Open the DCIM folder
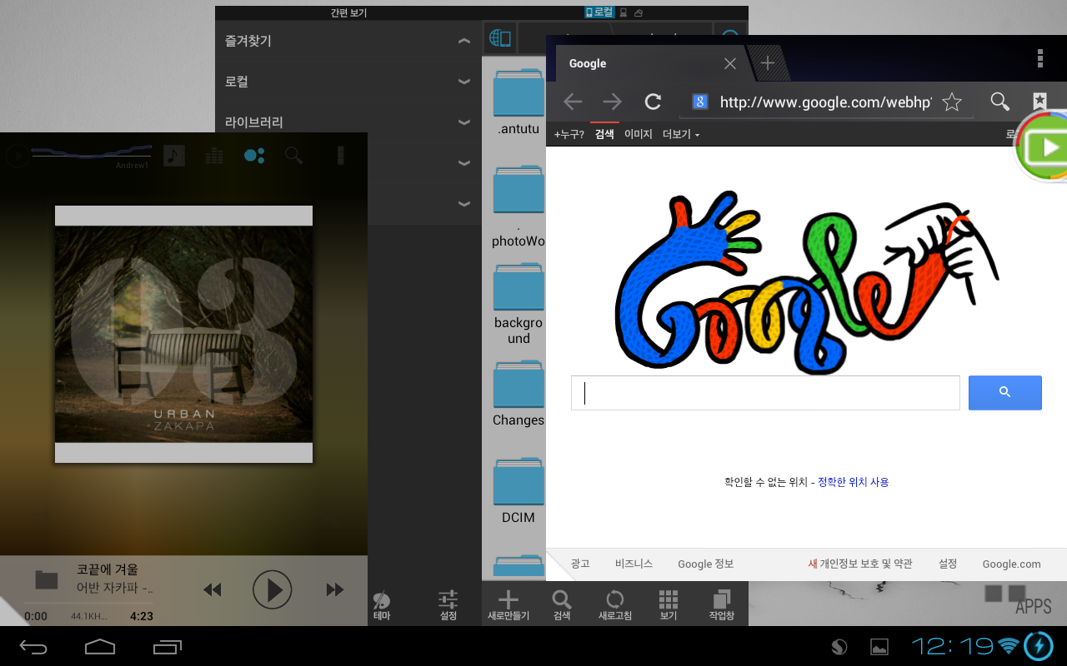 coord(518,491)
